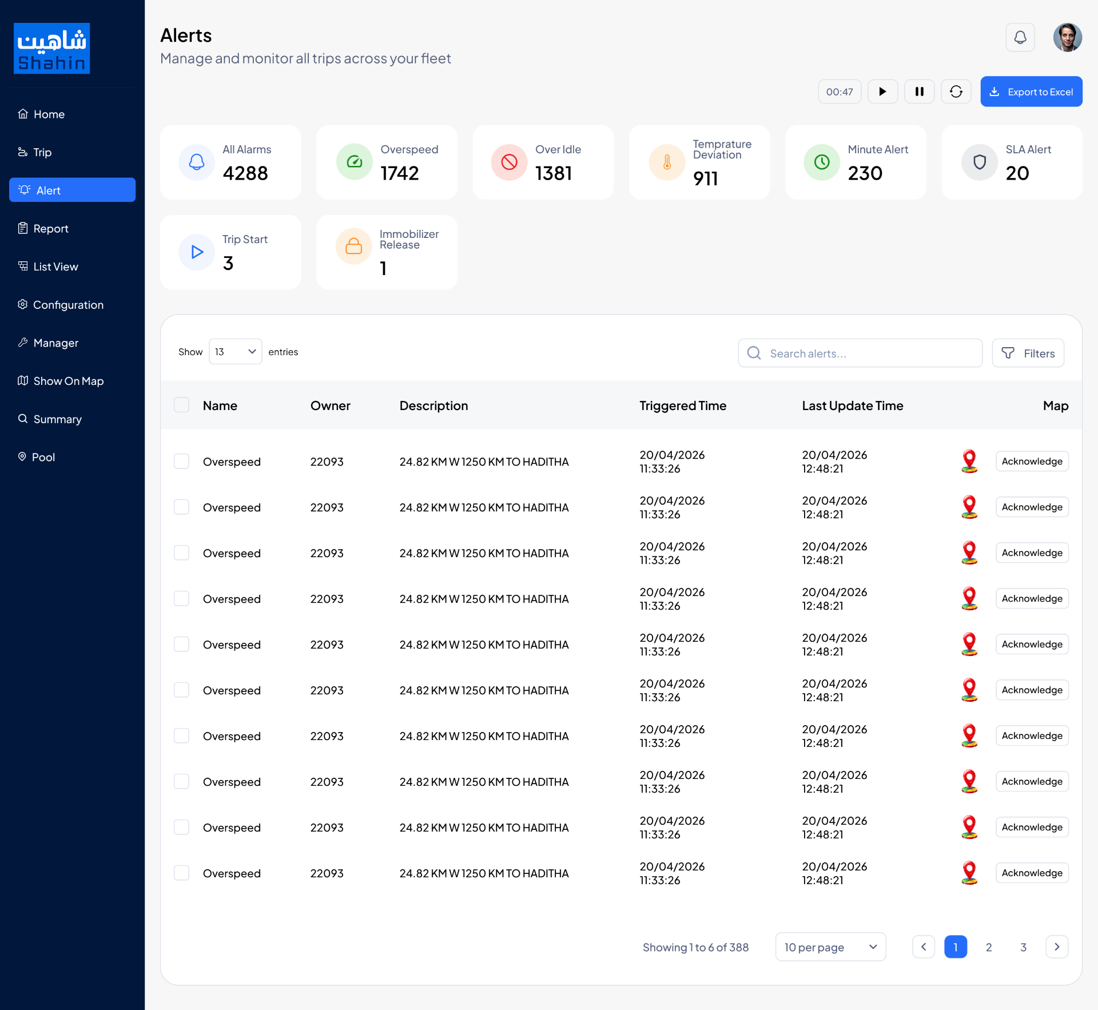Click the map pin in third row
The height and width of the screenshot is (1010, 1098).
[969, 552]
